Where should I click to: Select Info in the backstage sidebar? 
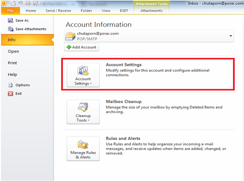click(27, 40)
